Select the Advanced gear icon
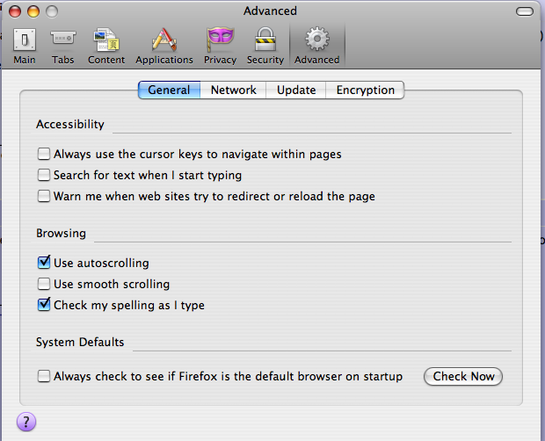 point(317,39)
